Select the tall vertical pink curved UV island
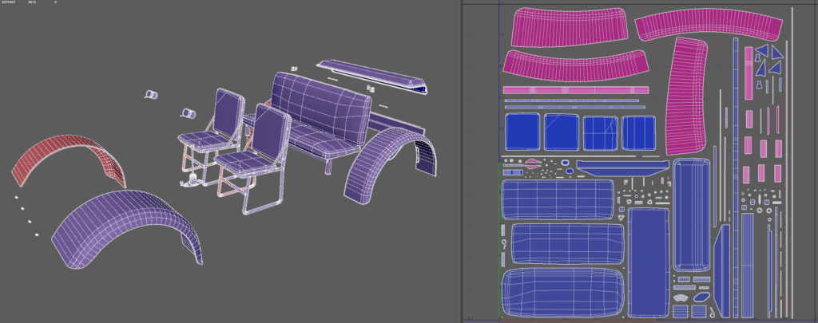 [687, 97]
